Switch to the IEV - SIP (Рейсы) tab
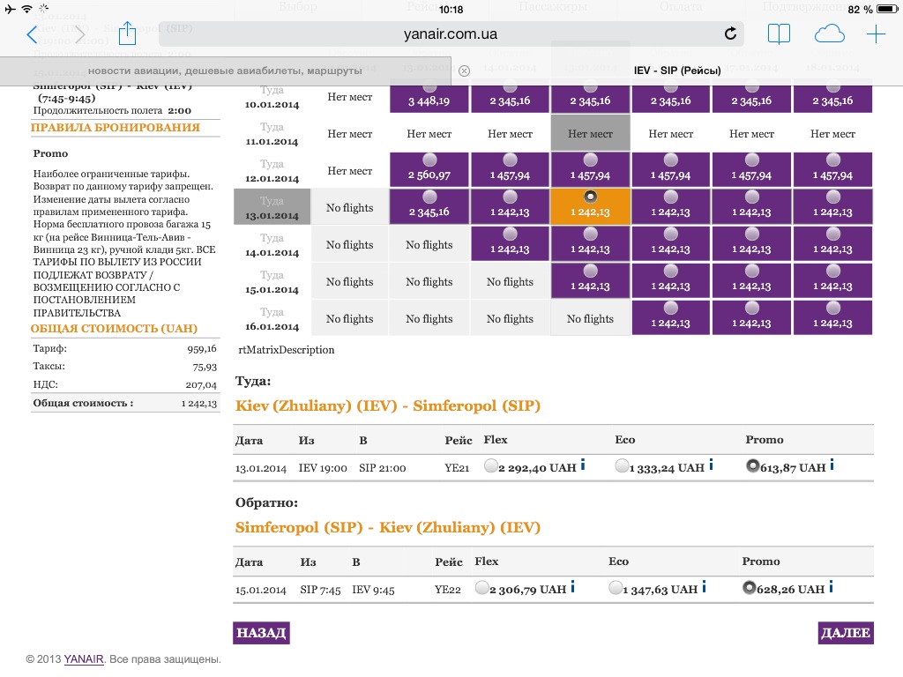 (x=677, y=71)
